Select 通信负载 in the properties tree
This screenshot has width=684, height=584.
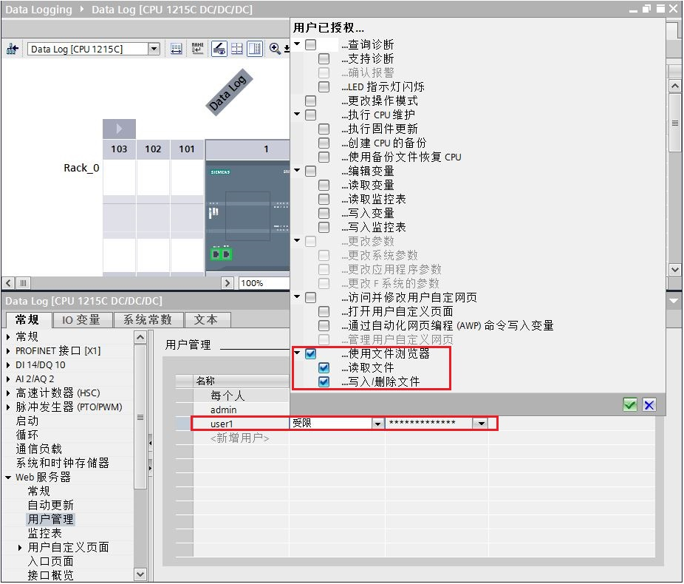pyautogui.click(x=39, y=449)
